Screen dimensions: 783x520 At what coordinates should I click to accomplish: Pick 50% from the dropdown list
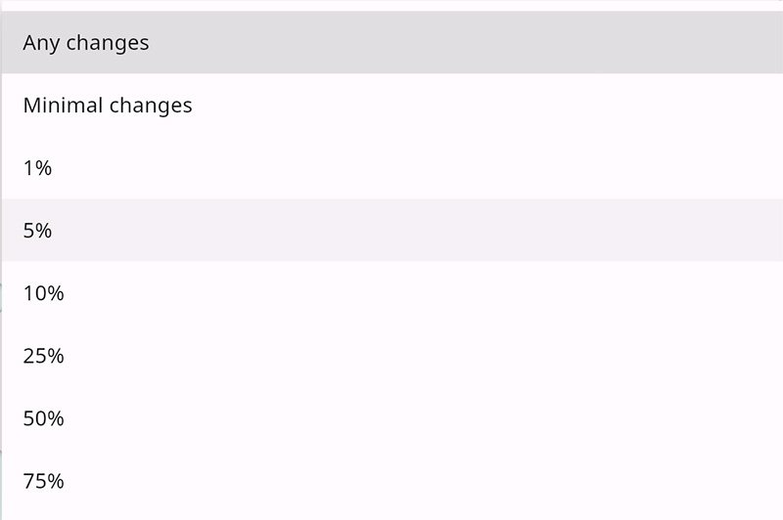pos(43,418)
